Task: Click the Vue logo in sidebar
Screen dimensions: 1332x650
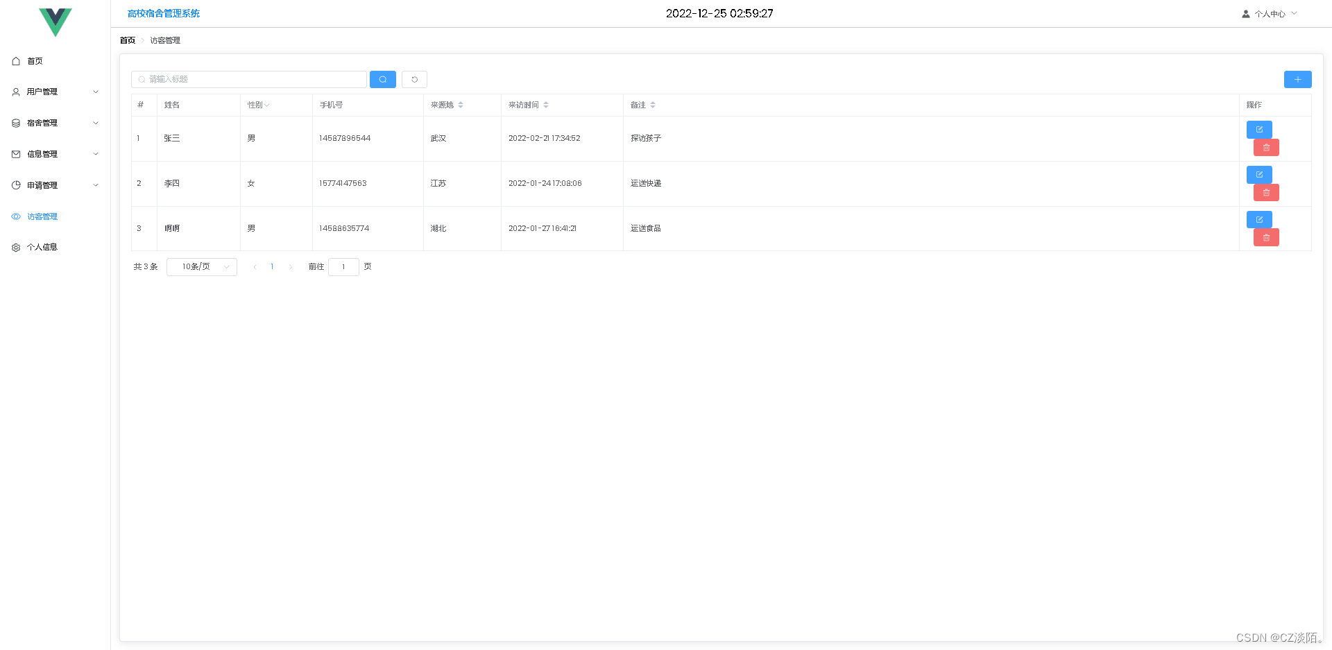Action: (55, 22)
